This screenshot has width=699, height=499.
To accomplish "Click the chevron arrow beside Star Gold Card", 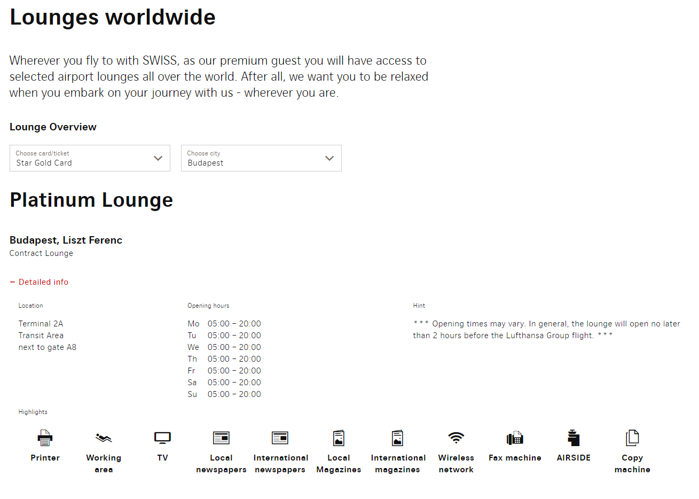I will [x=158, y=158].
